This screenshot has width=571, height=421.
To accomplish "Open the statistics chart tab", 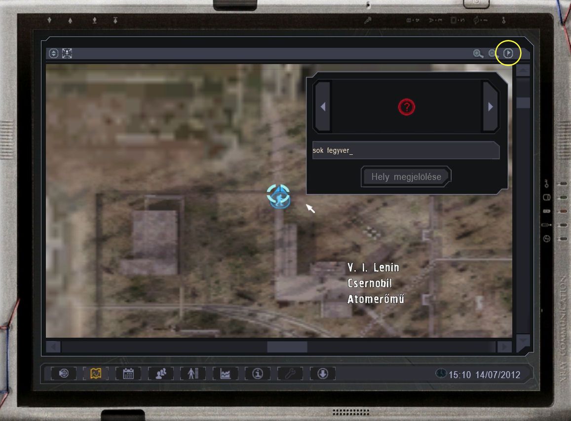I will coord(226,373).
